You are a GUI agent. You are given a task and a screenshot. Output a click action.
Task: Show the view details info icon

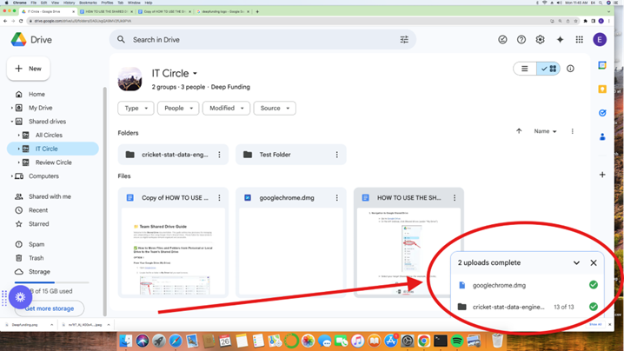click(x=570, y=69)
